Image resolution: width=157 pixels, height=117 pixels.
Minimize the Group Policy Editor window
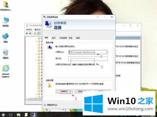pyautogui.click(x=123, y=25)
